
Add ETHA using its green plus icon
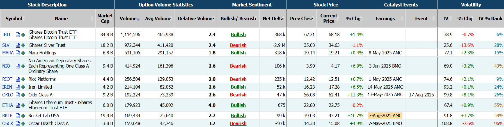[23, 105]
